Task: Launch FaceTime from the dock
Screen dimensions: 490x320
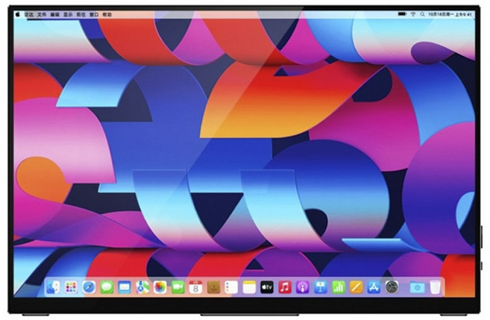Action: (x=178, y=287)
